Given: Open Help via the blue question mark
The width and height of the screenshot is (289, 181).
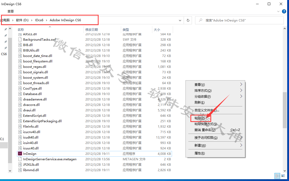Looking at the screenshot, I should tap(284, 11).
